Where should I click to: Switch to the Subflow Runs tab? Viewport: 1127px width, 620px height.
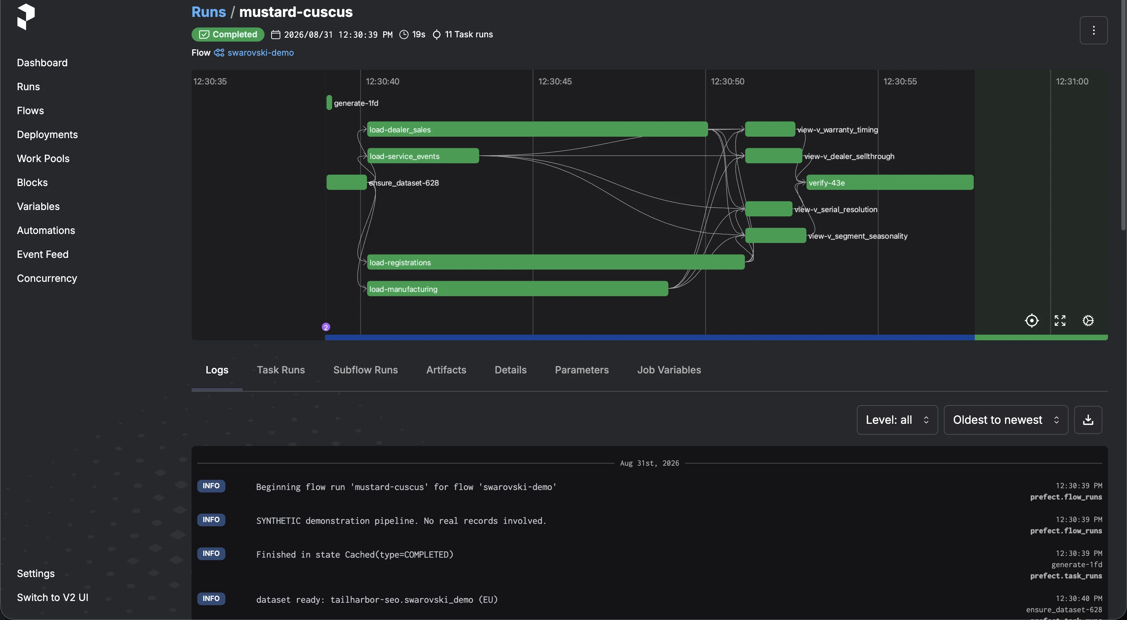pos(365,370)
